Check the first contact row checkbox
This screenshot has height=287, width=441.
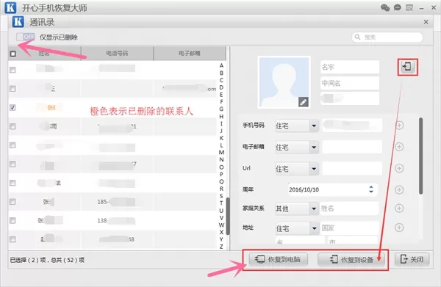12,70
